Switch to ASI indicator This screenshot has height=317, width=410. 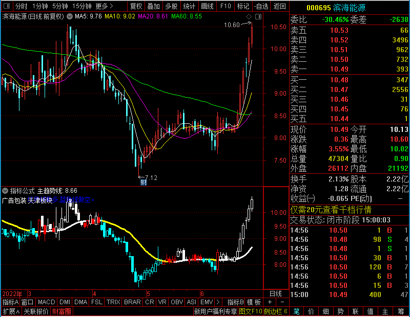click(191, 302)
